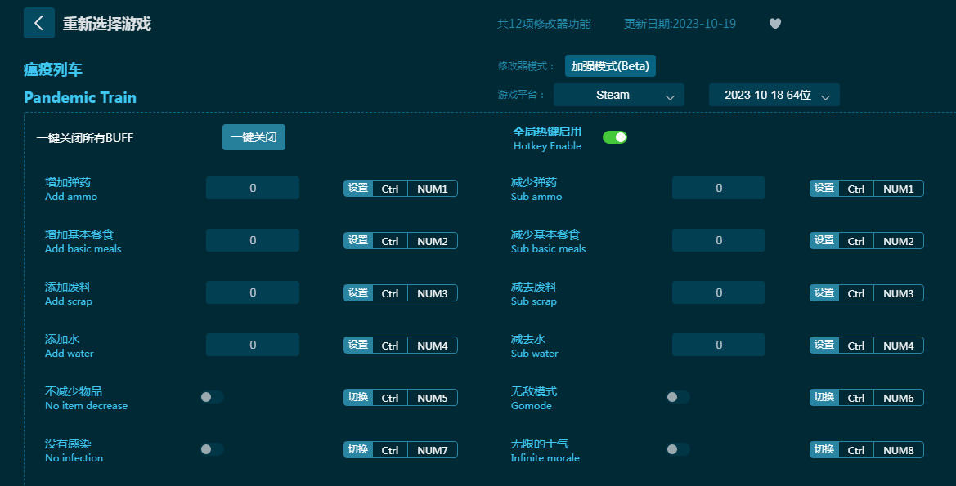Switch on Infinite morale
Image resolution: width=956 pixels, height=486 pixels.
click(x=678, y=449)
